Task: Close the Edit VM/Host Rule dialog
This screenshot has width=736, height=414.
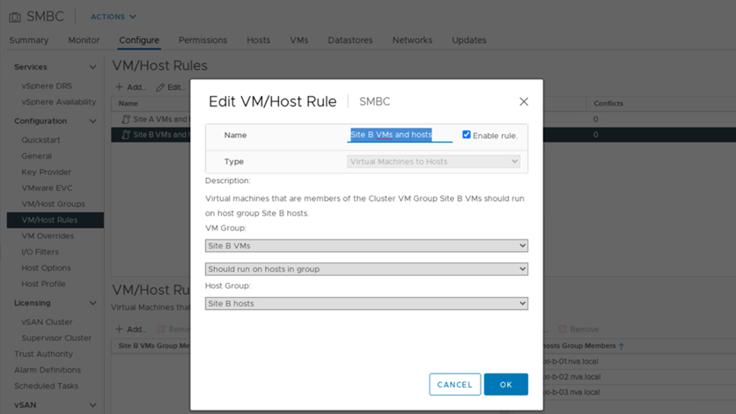Action: coord(524,102)
